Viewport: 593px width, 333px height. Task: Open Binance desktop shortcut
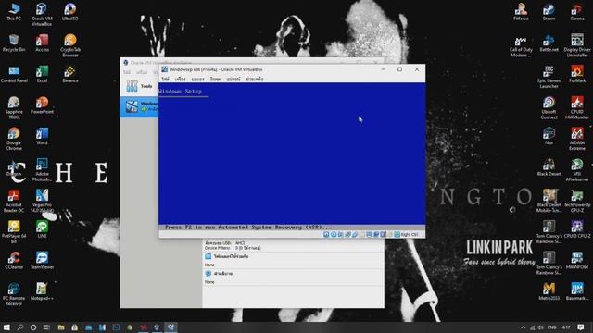click(70, 74)
